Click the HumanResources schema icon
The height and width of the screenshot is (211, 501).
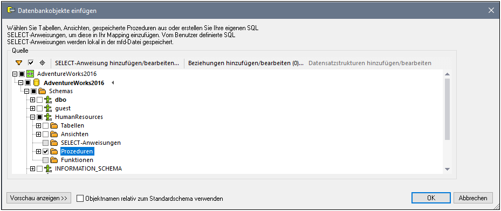click(48, 117)
